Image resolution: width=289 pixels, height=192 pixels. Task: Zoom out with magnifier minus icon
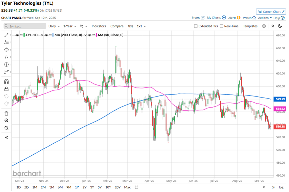(6, 128)
